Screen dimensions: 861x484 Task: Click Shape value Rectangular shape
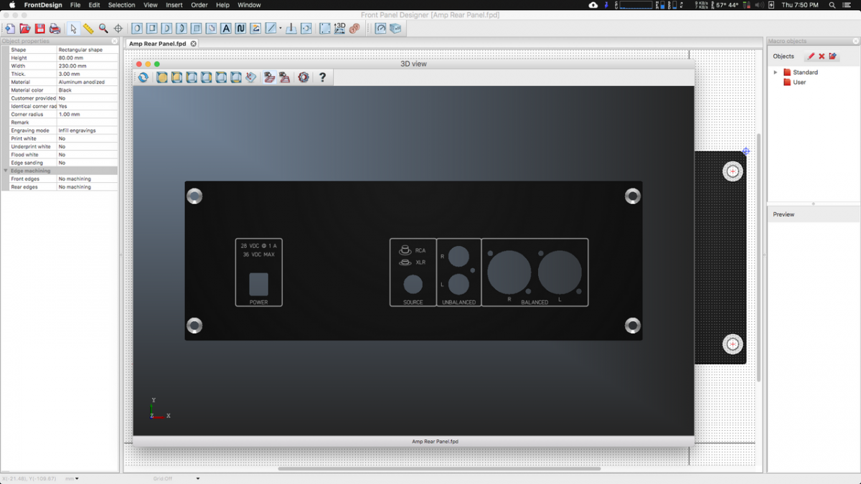(88, 50)
